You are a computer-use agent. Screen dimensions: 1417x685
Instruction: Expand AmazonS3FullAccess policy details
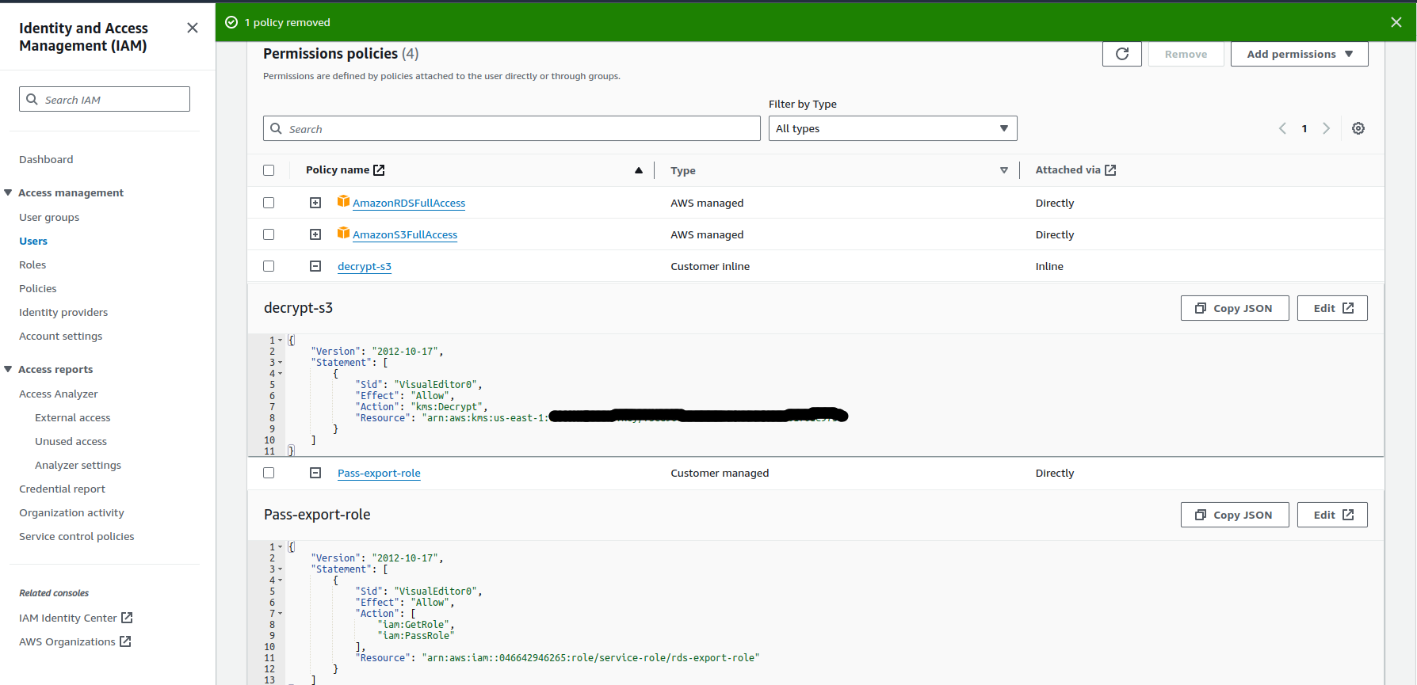[315, 234]
